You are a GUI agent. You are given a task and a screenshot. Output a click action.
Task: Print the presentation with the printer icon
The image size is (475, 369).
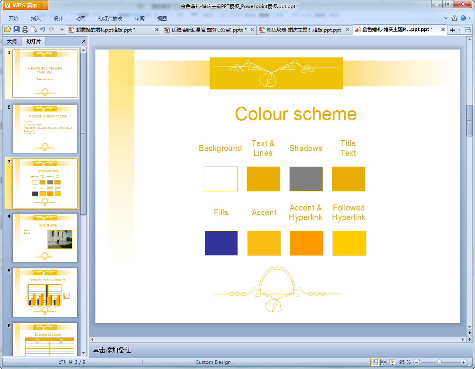[x=25, y=30]
